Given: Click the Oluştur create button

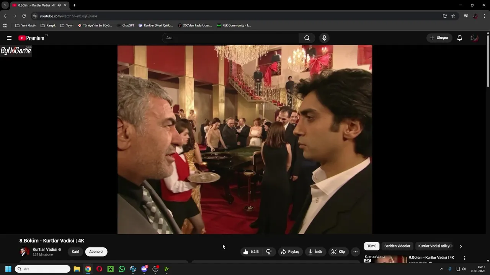Looking at the screenshot, I should pyautogui.click(x=439, y=38).
